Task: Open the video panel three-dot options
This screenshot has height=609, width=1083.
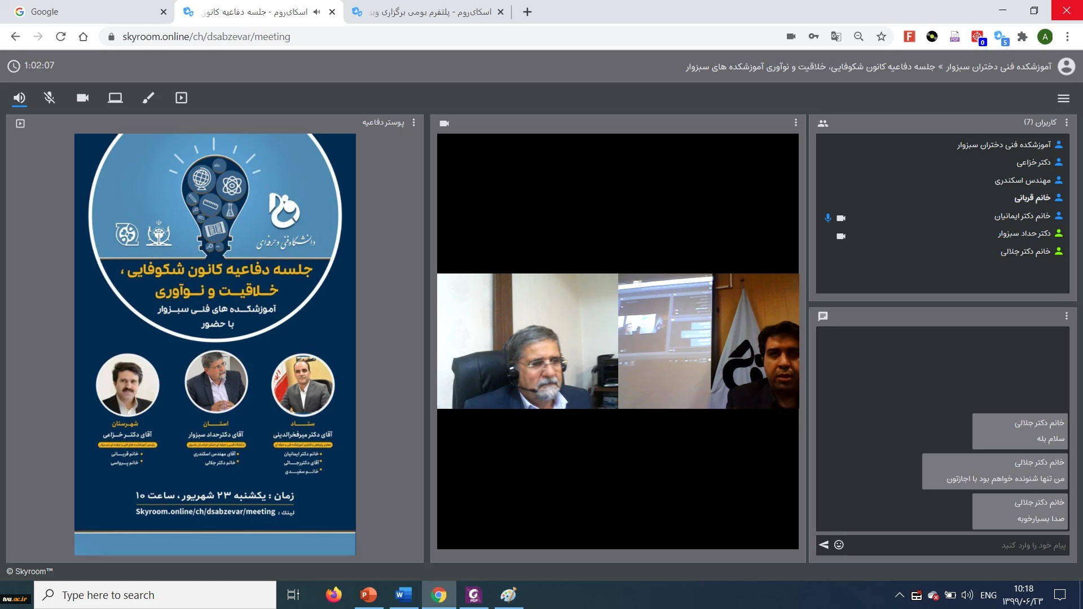Action: (x=795, y=122)
